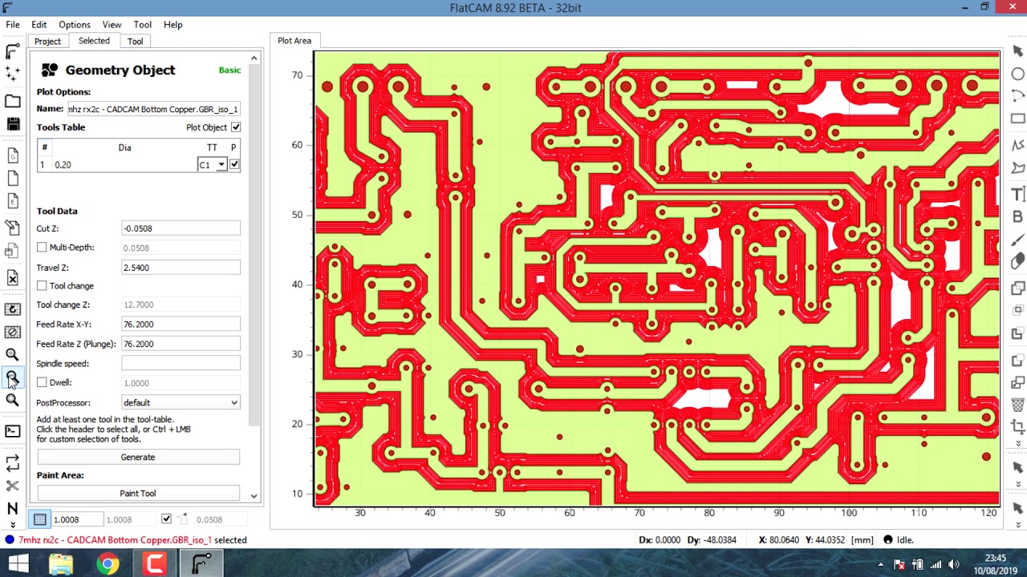Image resolution: width=1027 pixels, height=577 pixels.
Task: Click the Clear Plot icon
Action: tap(12, 332)
